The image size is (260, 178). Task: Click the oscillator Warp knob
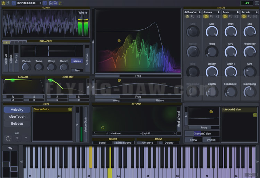tap(51, 67)
